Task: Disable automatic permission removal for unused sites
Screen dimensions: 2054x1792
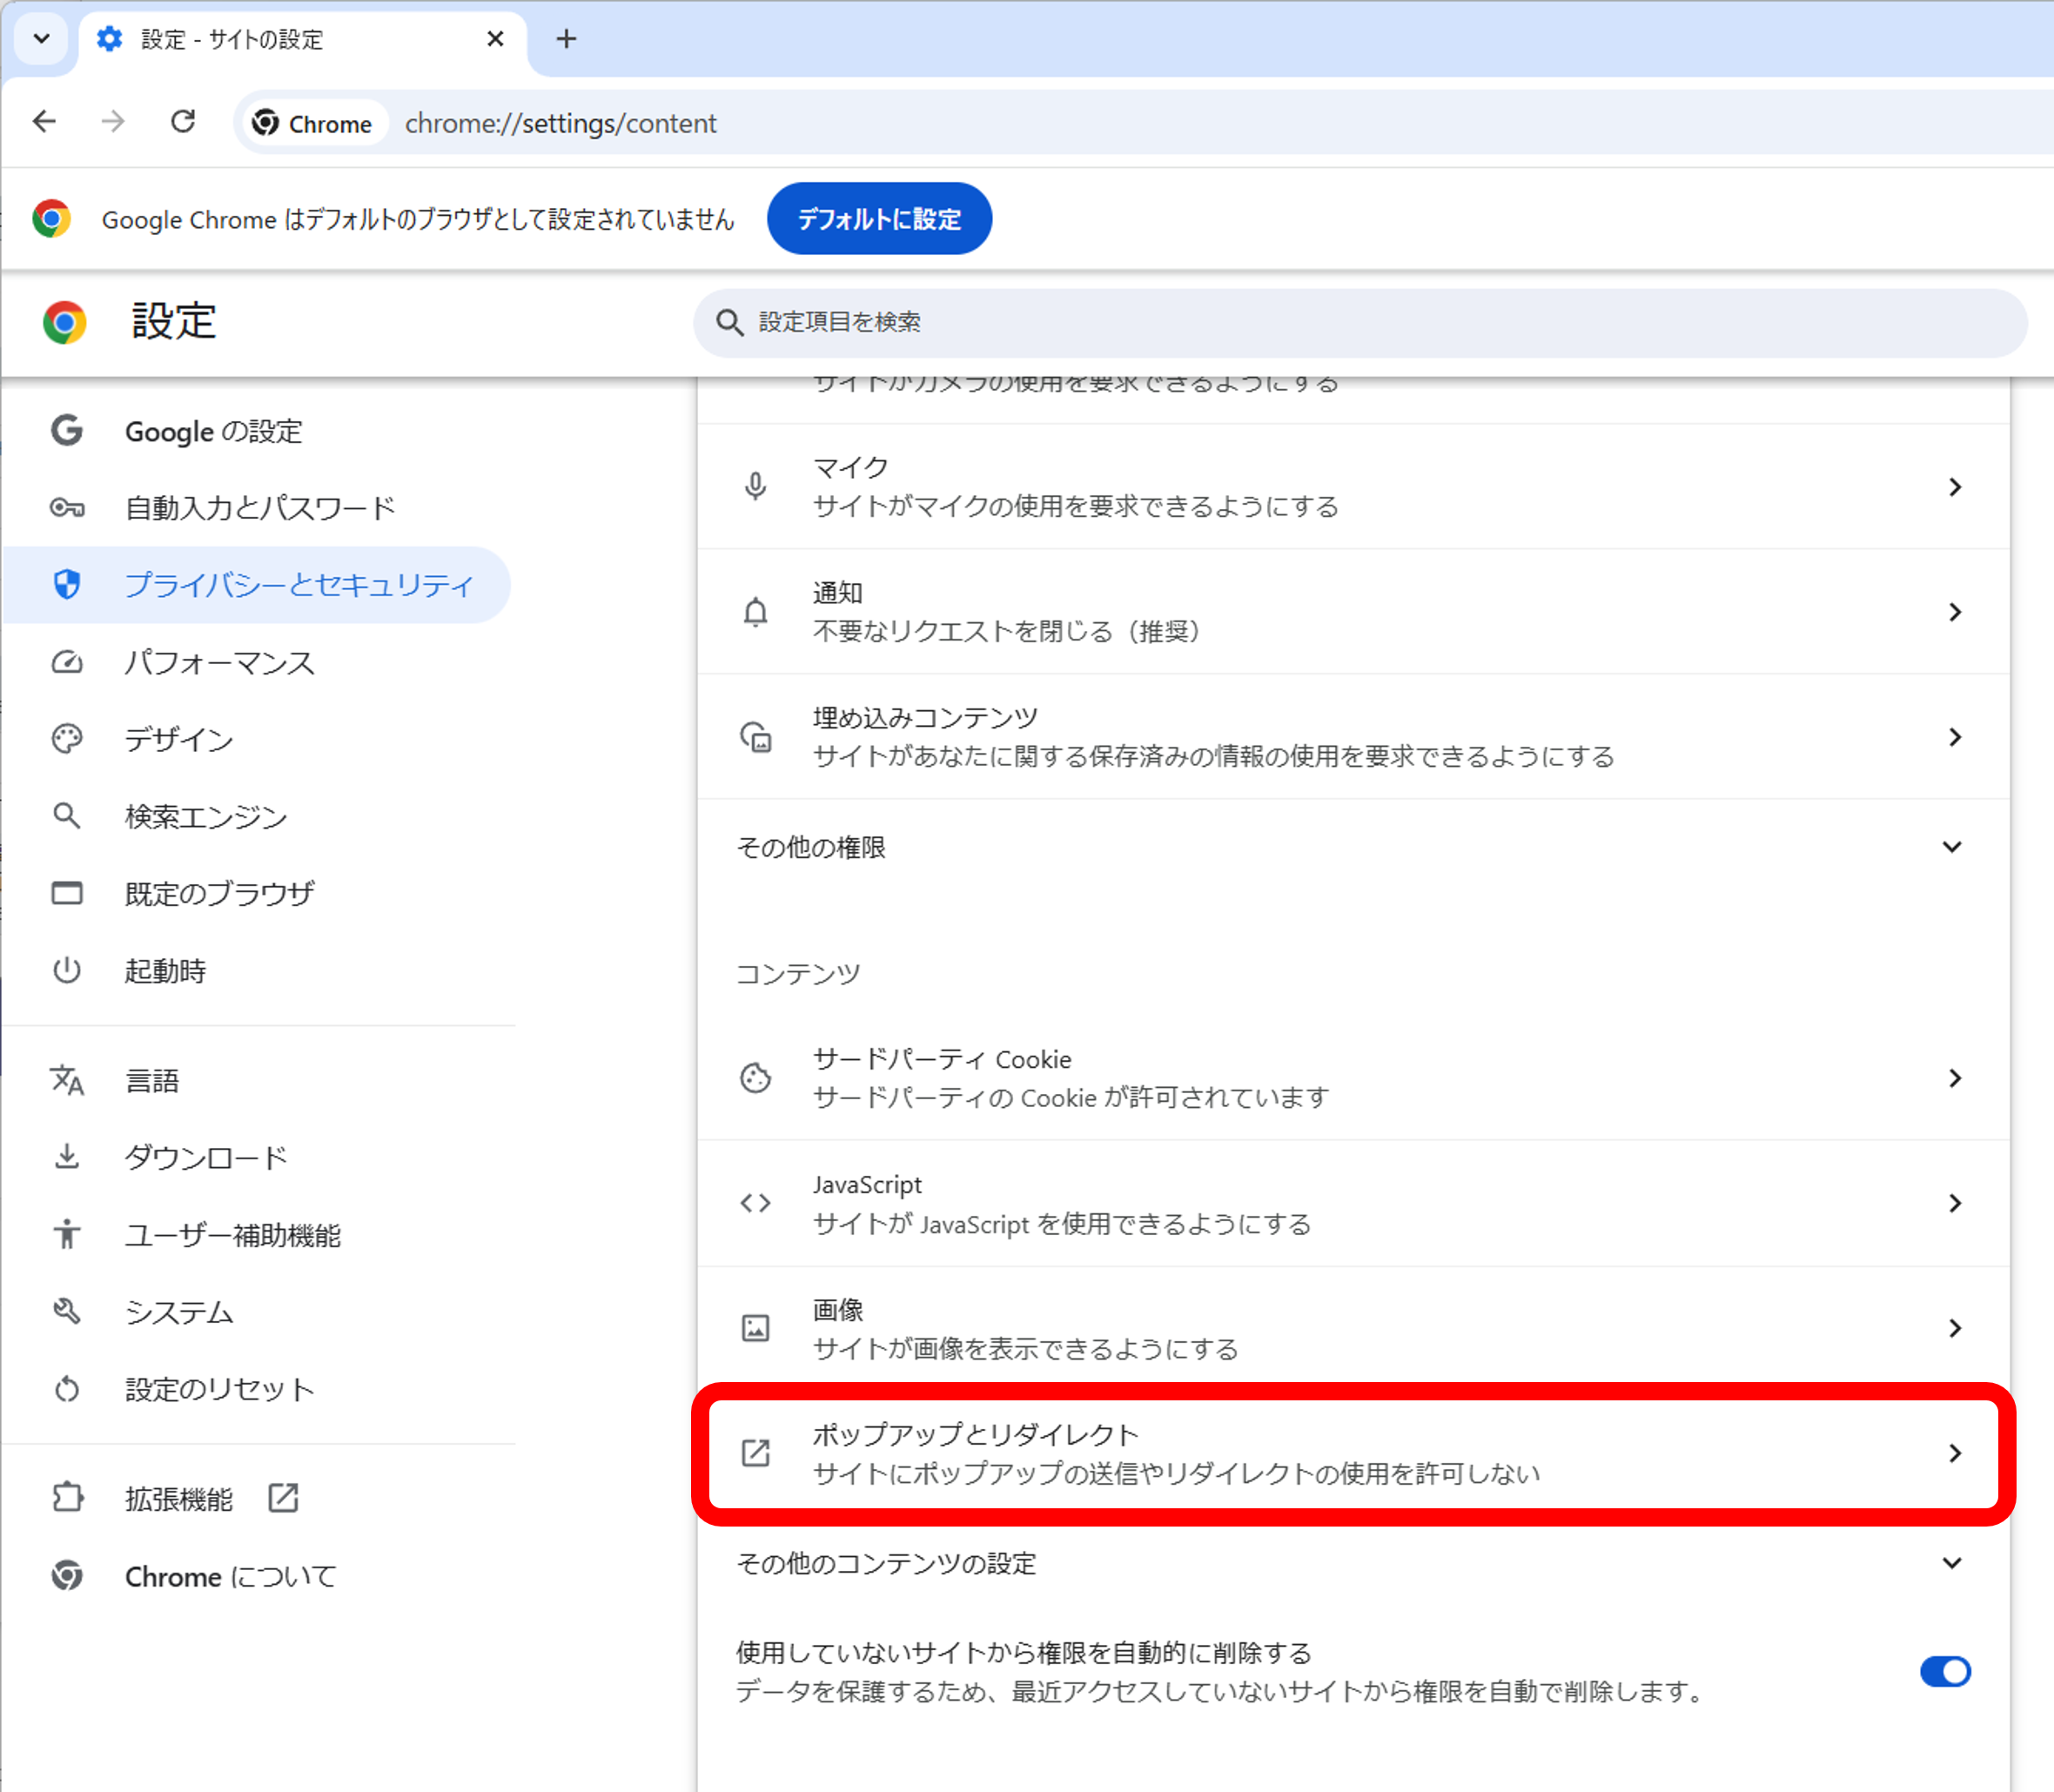Action: point(1944,1671)
